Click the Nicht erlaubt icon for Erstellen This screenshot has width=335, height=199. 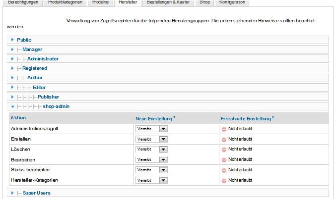(x=224, y=139)
